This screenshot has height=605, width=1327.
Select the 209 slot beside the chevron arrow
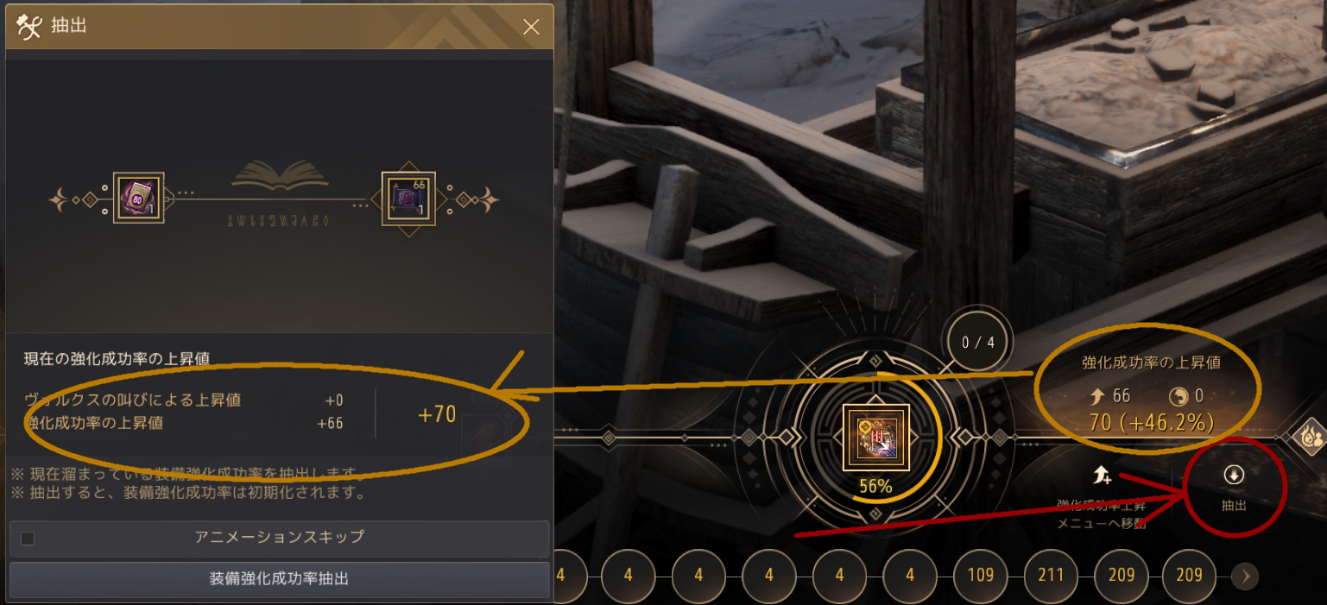point(1189,575)
